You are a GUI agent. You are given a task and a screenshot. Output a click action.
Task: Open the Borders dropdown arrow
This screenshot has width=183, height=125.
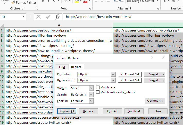pos(70,1)
